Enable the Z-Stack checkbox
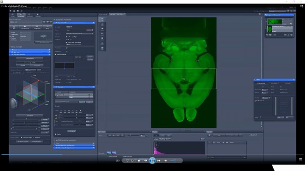This screenshot has width=305, height=171. coord(10,33)
